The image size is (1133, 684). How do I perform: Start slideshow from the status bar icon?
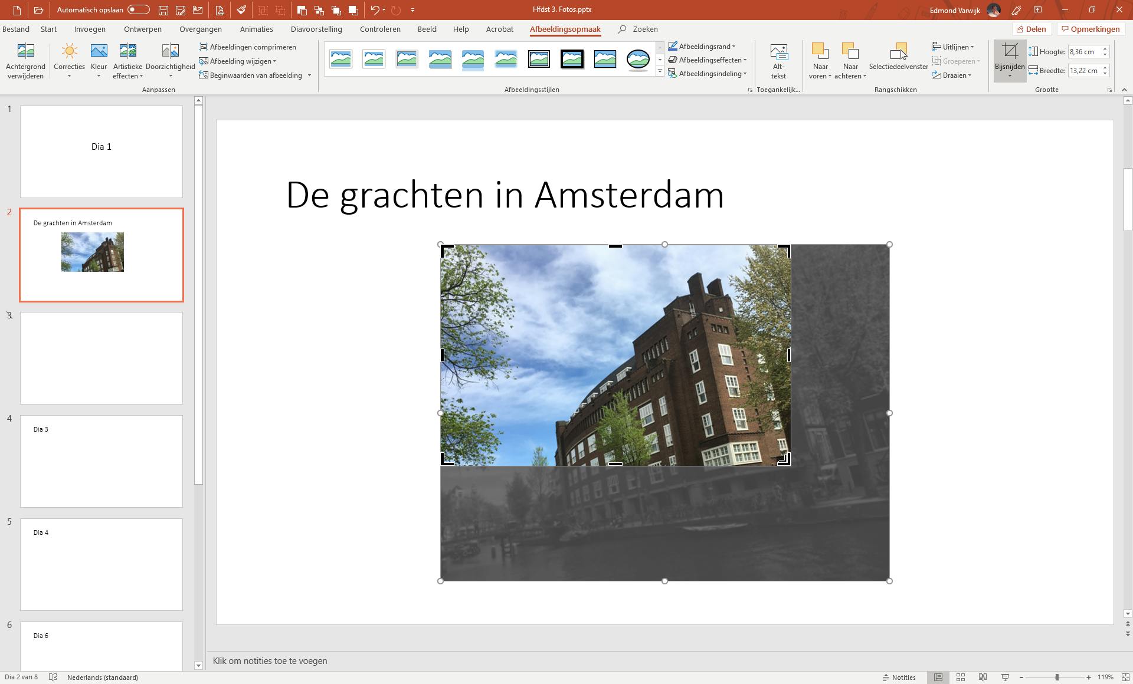click(x=1005, y=678)
